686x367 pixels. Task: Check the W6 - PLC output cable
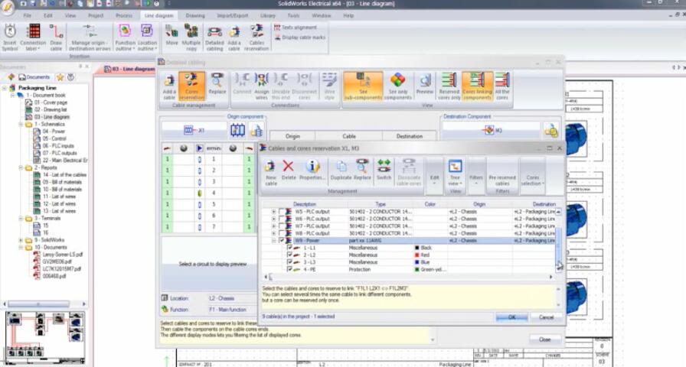tap(281, 219)
